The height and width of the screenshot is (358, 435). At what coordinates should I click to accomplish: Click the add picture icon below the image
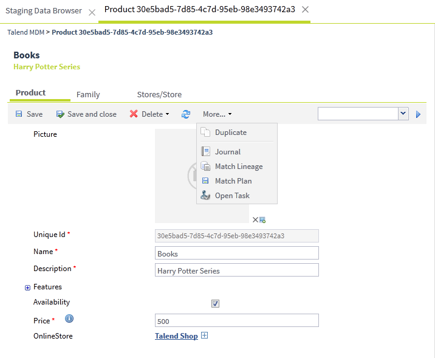point(262,219)
